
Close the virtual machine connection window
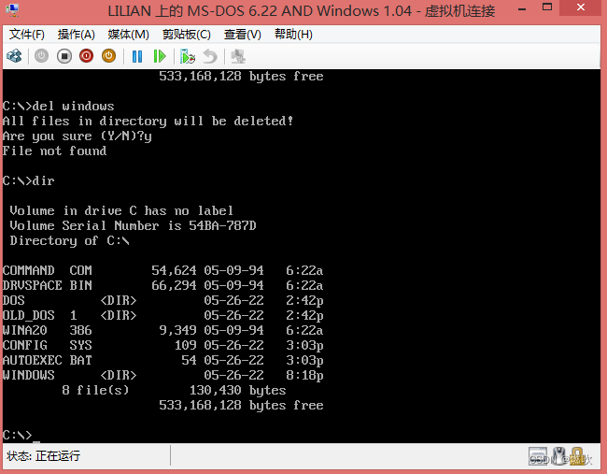[x=581, y=7]
